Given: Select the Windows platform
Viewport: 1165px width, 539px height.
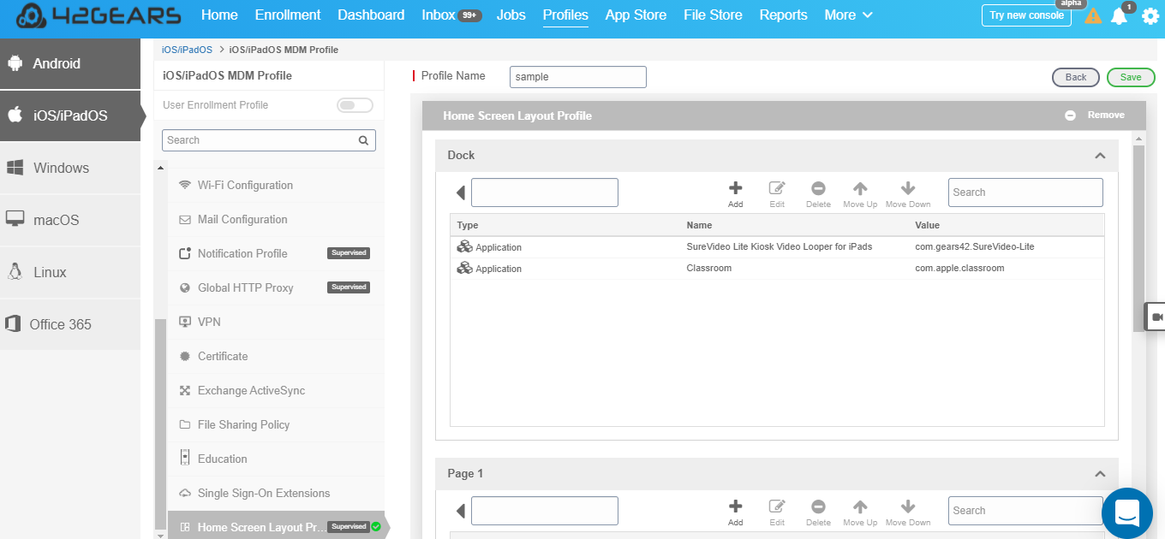Looking at the screenshot, I should (70, 168).
